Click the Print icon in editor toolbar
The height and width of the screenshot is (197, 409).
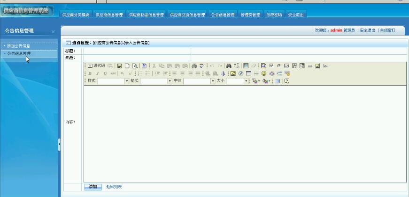tap(194, 66)
